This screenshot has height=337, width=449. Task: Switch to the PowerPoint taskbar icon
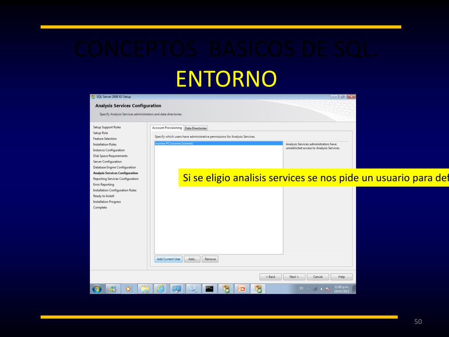pos(242,289)
